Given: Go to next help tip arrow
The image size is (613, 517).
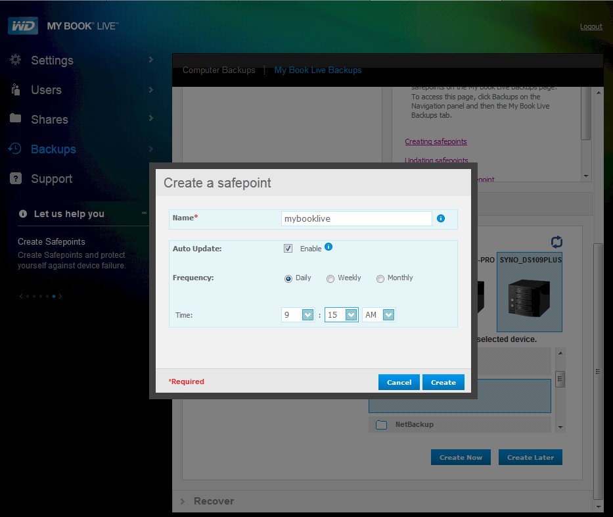Looking at the screenshot, I should tap(60, 296).
